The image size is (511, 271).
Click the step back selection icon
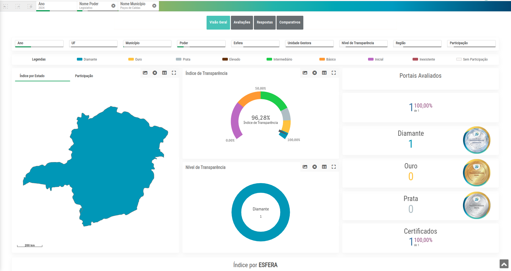tap(6, 6)
